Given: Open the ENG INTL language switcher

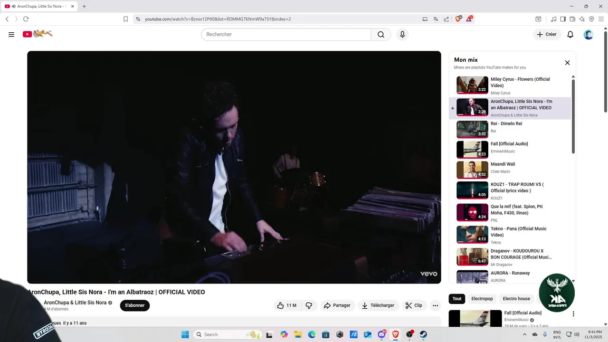Looking at the screenshot, I should tap(557, 334).
